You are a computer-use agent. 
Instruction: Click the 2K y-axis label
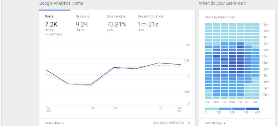[x=188, y=45]
